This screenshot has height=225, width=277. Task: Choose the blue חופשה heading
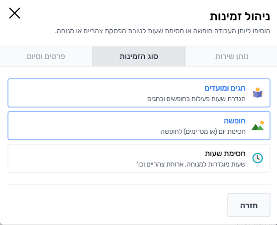(x=235, y=121)
